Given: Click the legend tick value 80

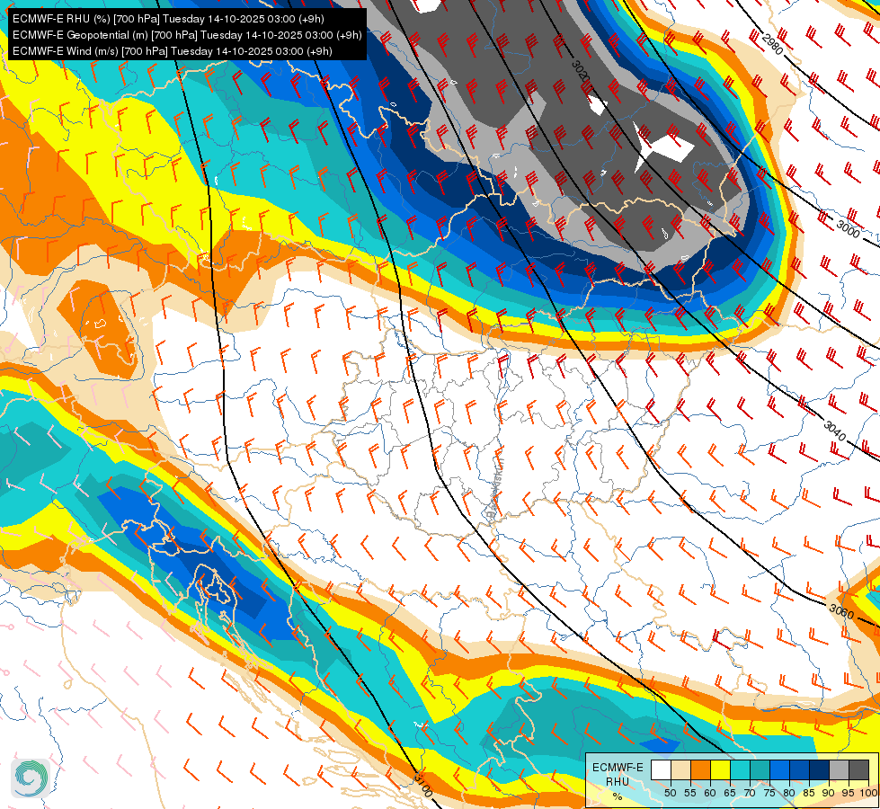Looking at the screenshot, I should (x=789, y=793).
